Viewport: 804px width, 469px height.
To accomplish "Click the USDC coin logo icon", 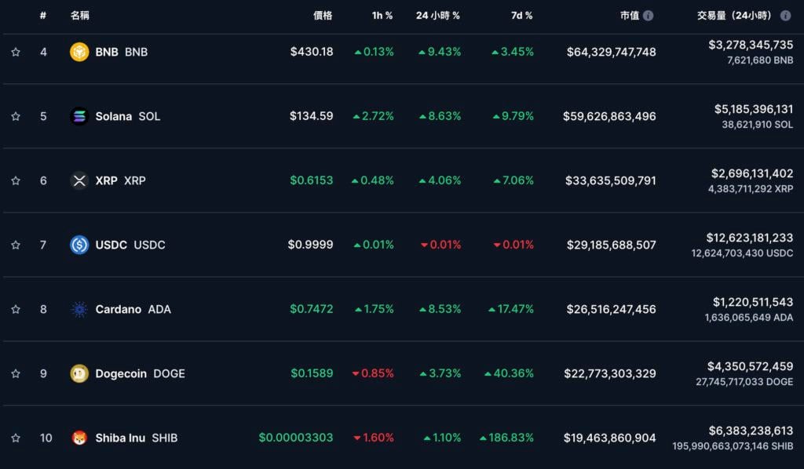I will (79, 245).
